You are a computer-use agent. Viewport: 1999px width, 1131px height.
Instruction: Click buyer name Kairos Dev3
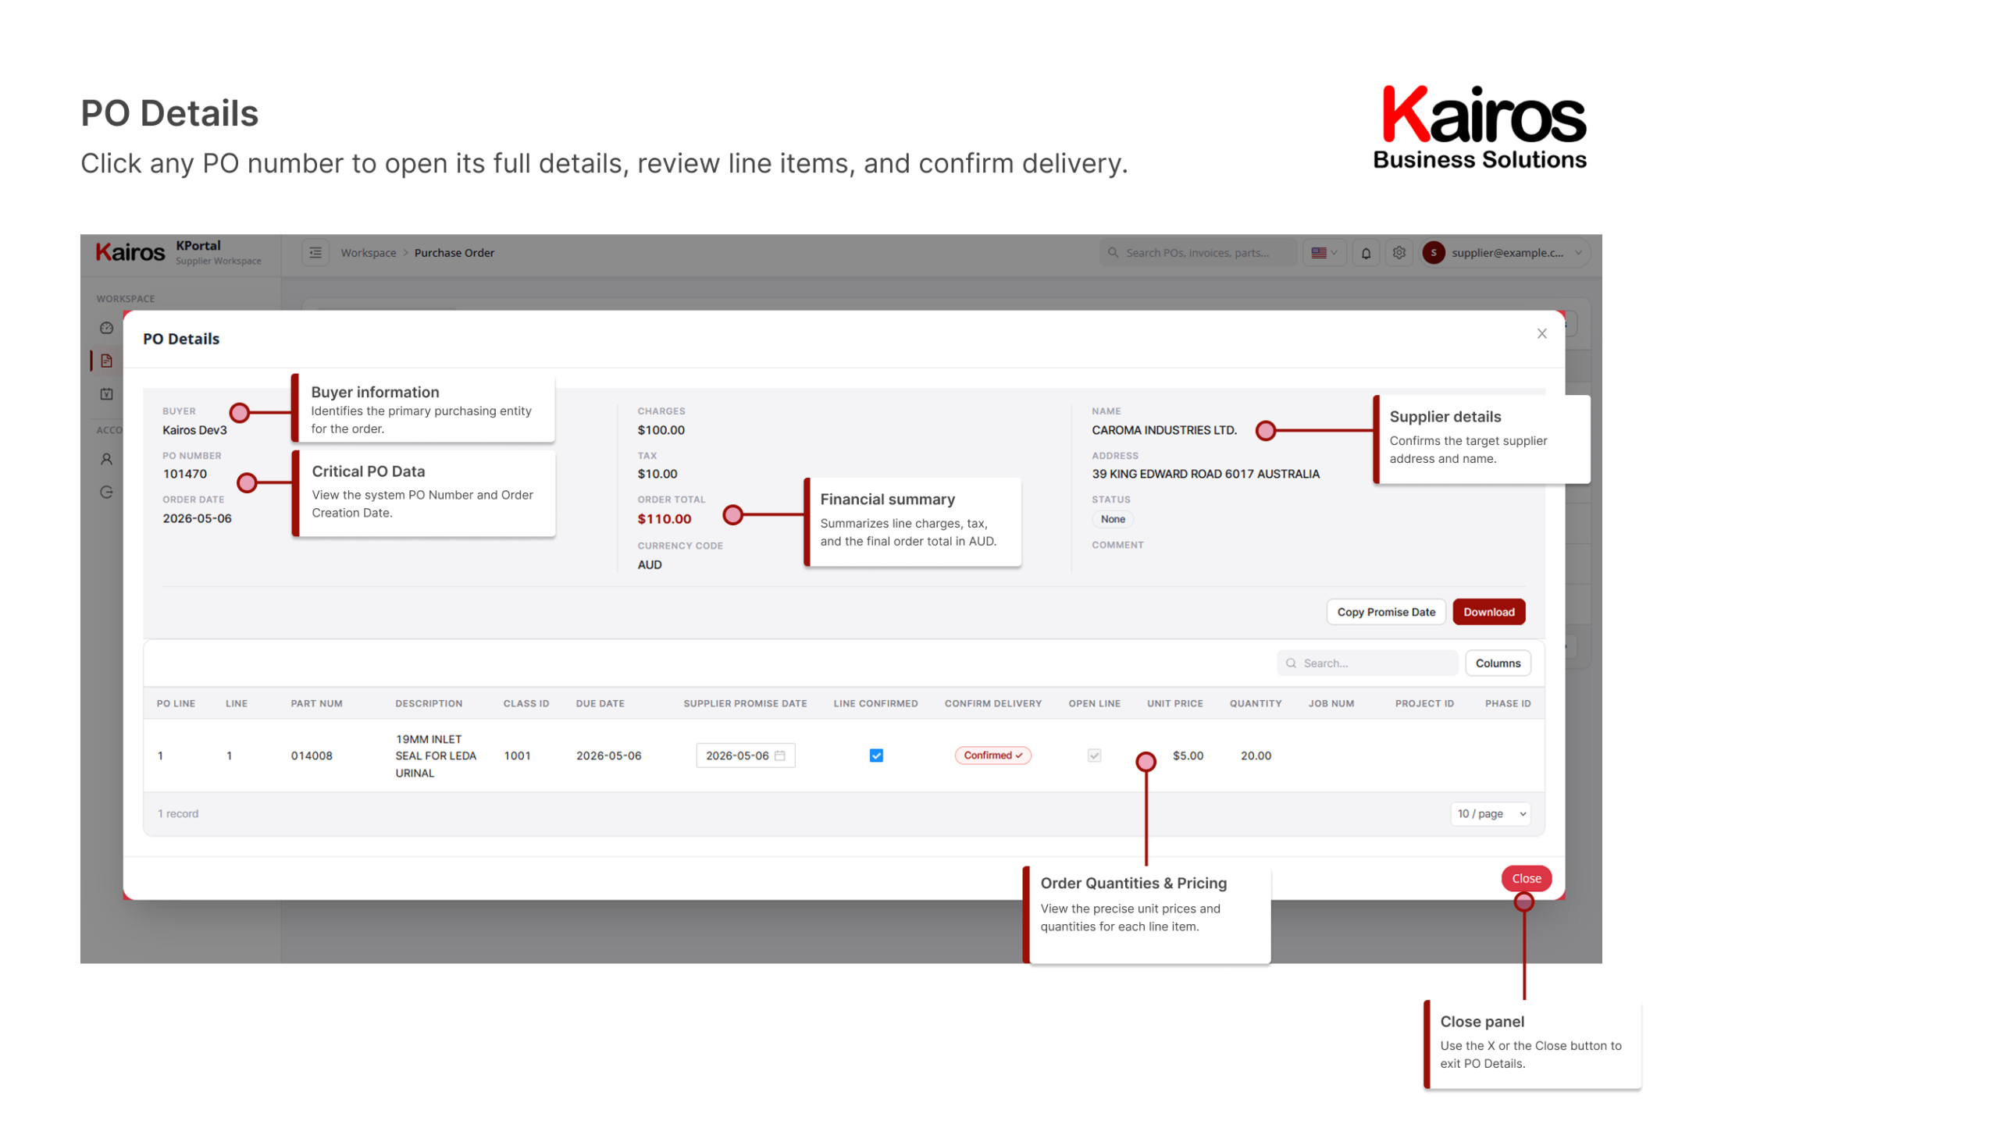[x=194, y=430]
